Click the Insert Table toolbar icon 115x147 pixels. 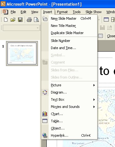[106, 20]
